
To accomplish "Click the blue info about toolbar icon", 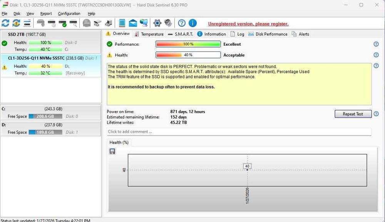I will pos(192,23).
